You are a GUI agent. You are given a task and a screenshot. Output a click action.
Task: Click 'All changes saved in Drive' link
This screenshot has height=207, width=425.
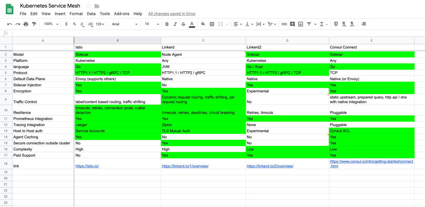click(x=171, y=14)
